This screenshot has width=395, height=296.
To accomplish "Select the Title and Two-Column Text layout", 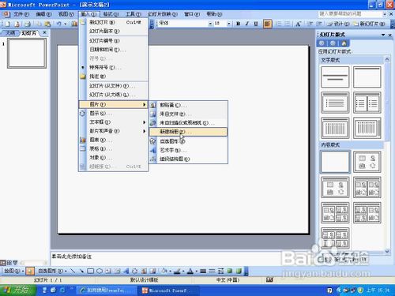I will coord(367,103).
